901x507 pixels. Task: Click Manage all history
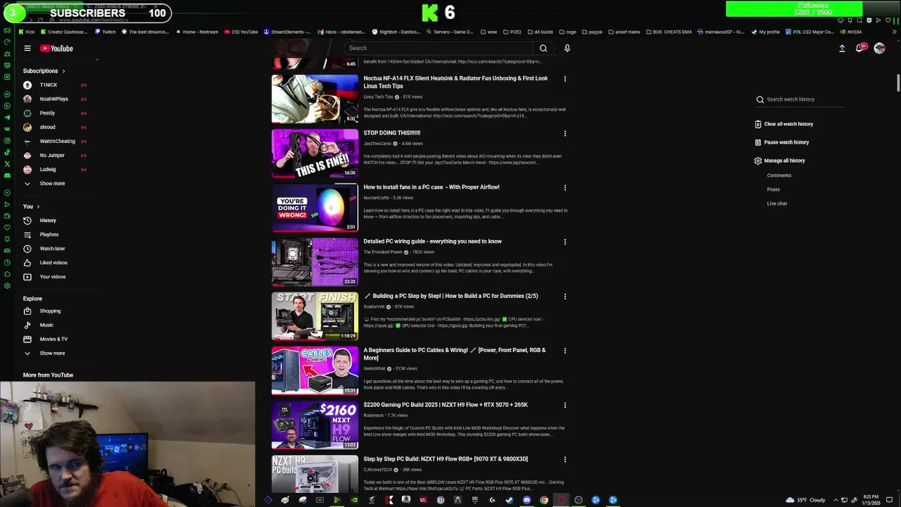point(785,161)
